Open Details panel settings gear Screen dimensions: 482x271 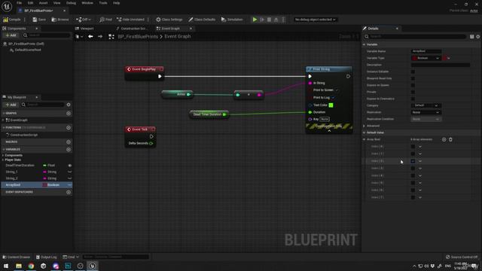tap(478, 37)
